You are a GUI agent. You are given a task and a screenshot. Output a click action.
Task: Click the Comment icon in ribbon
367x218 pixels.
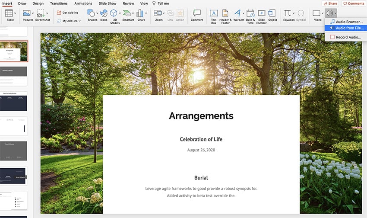pyautogui.click(x=197, y=14)
